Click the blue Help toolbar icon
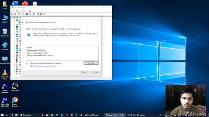The height and width of the screenshot is (117, 209). (27, 14)
